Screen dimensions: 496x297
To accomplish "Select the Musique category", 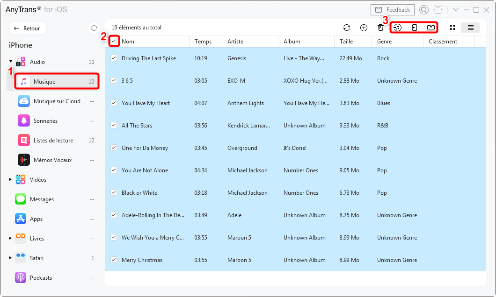I will point(57,81).
